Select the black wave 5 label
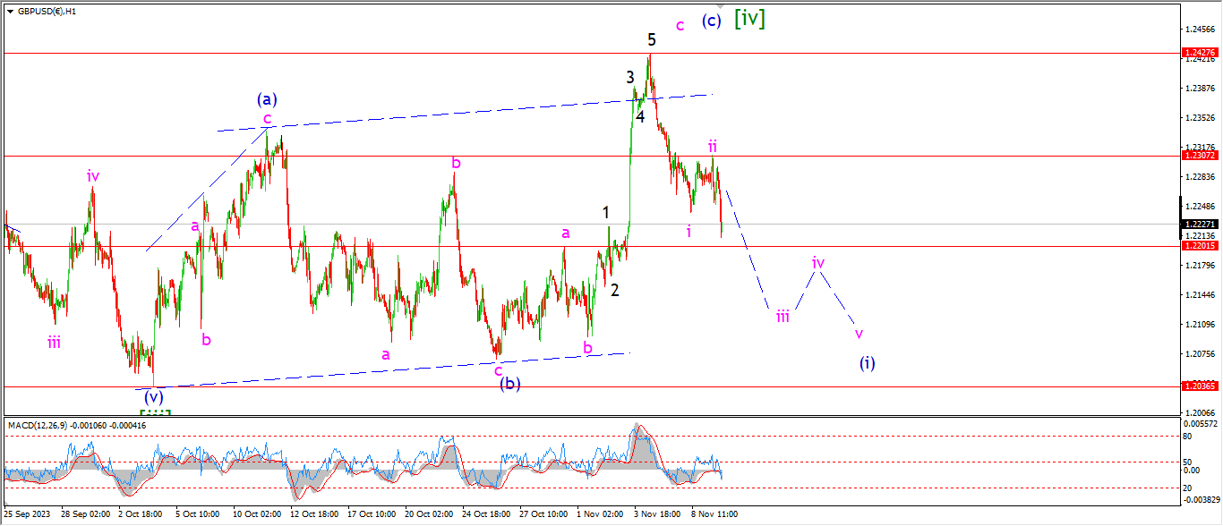The height and width of the screenshot is (526, 1223). point(652,39)
